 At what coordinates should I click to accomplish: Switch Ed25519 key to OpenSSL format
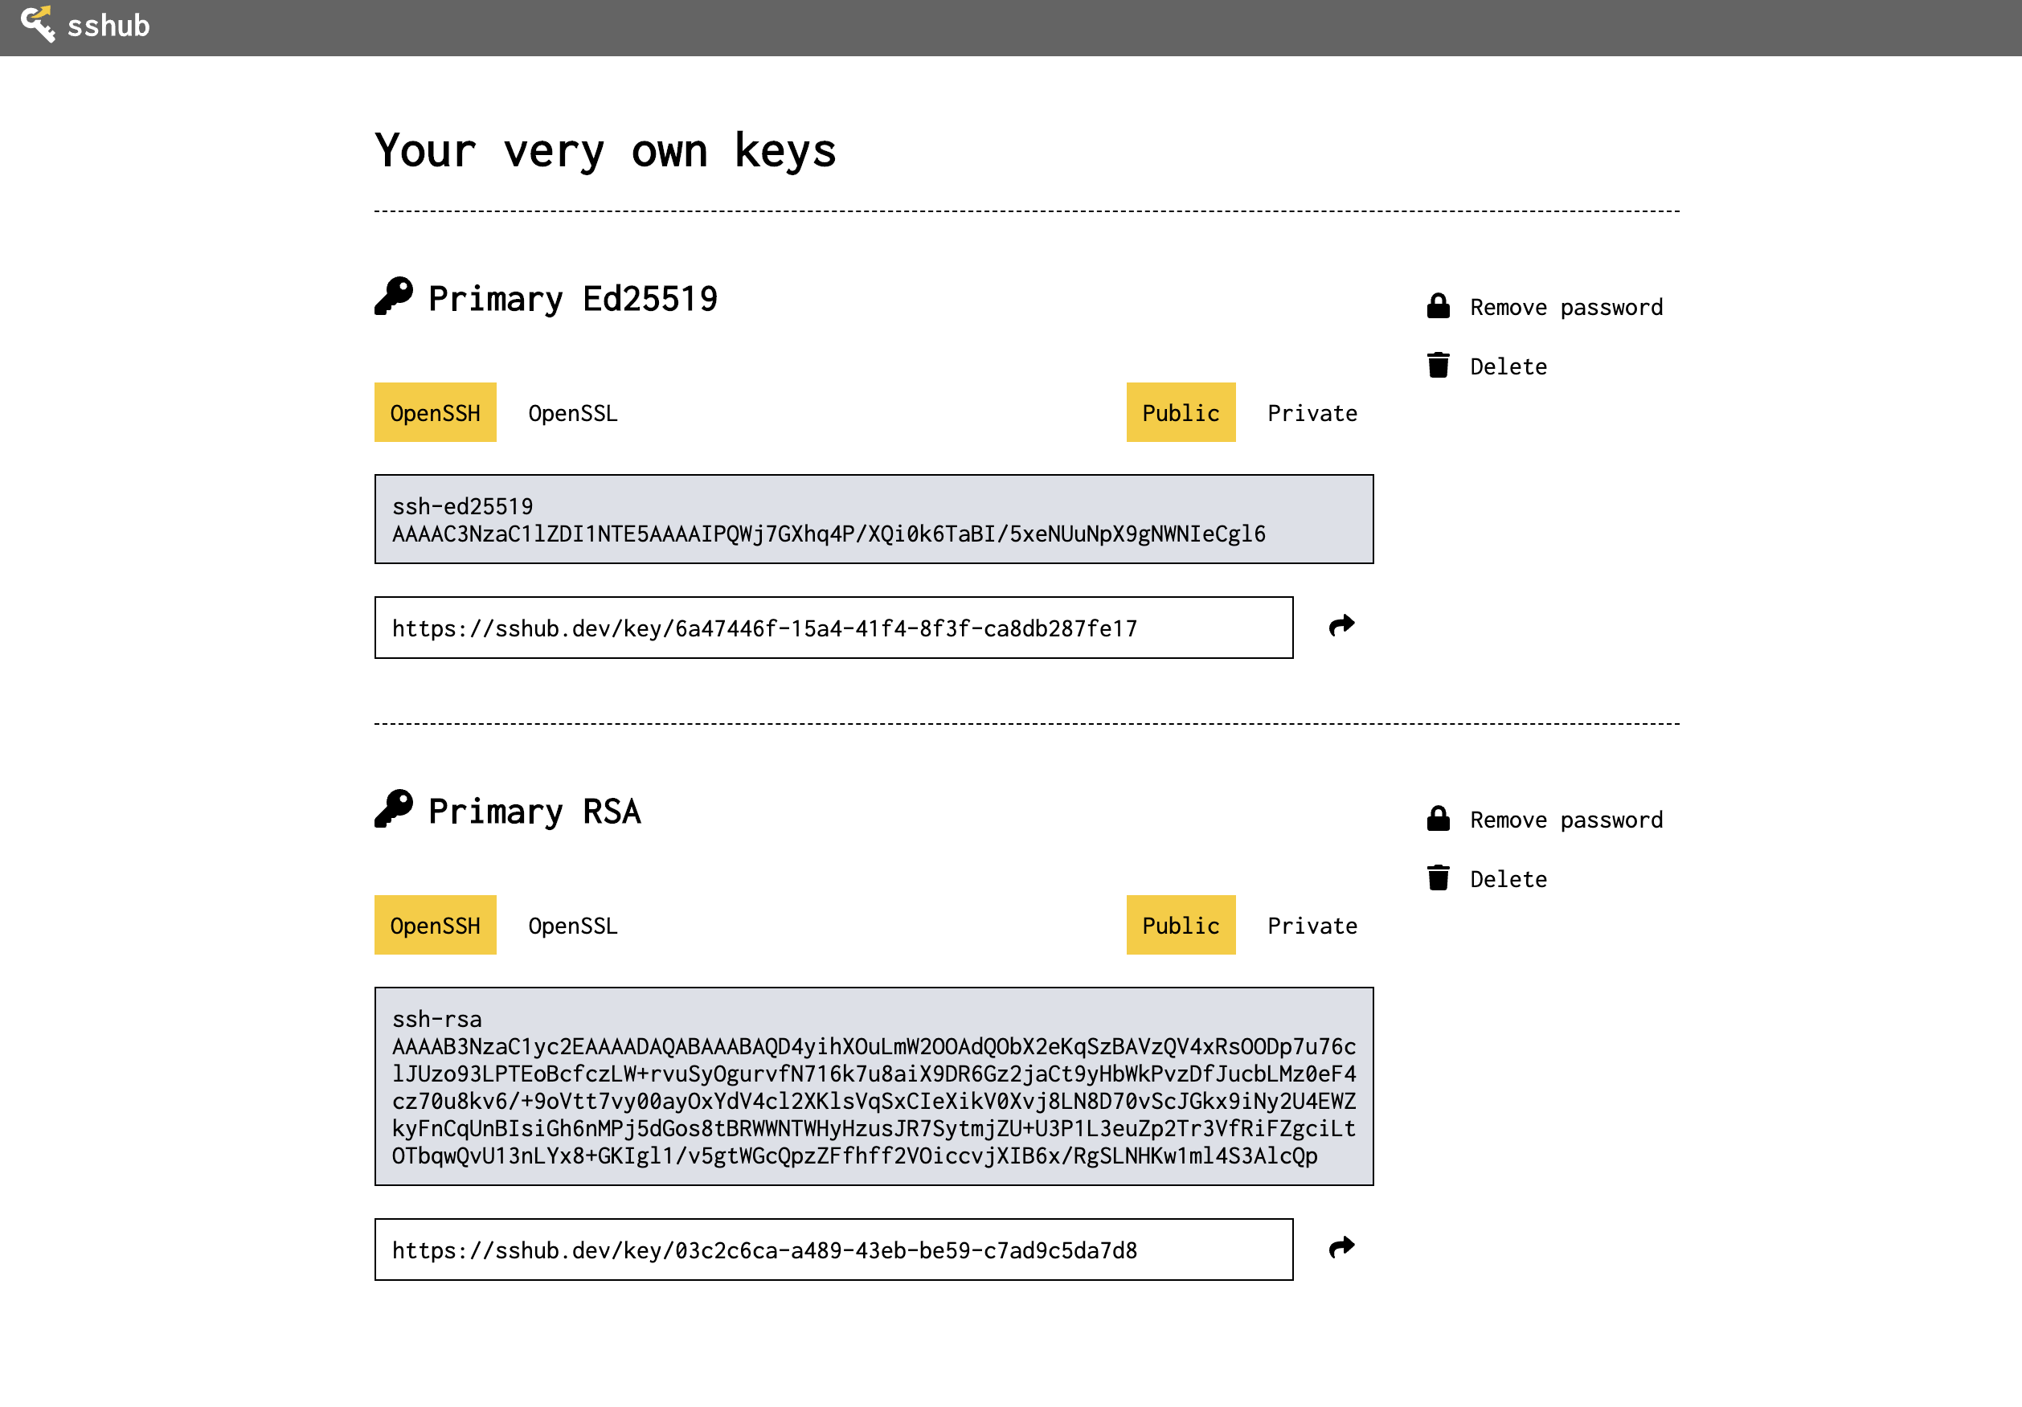[572, 413]
